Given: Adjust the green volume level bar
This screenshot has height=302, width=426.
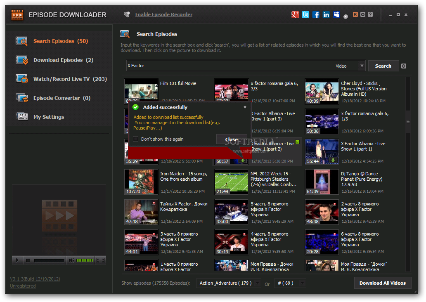Looking at the screenshot, I should pyautogui.click(x=85, y=260).
